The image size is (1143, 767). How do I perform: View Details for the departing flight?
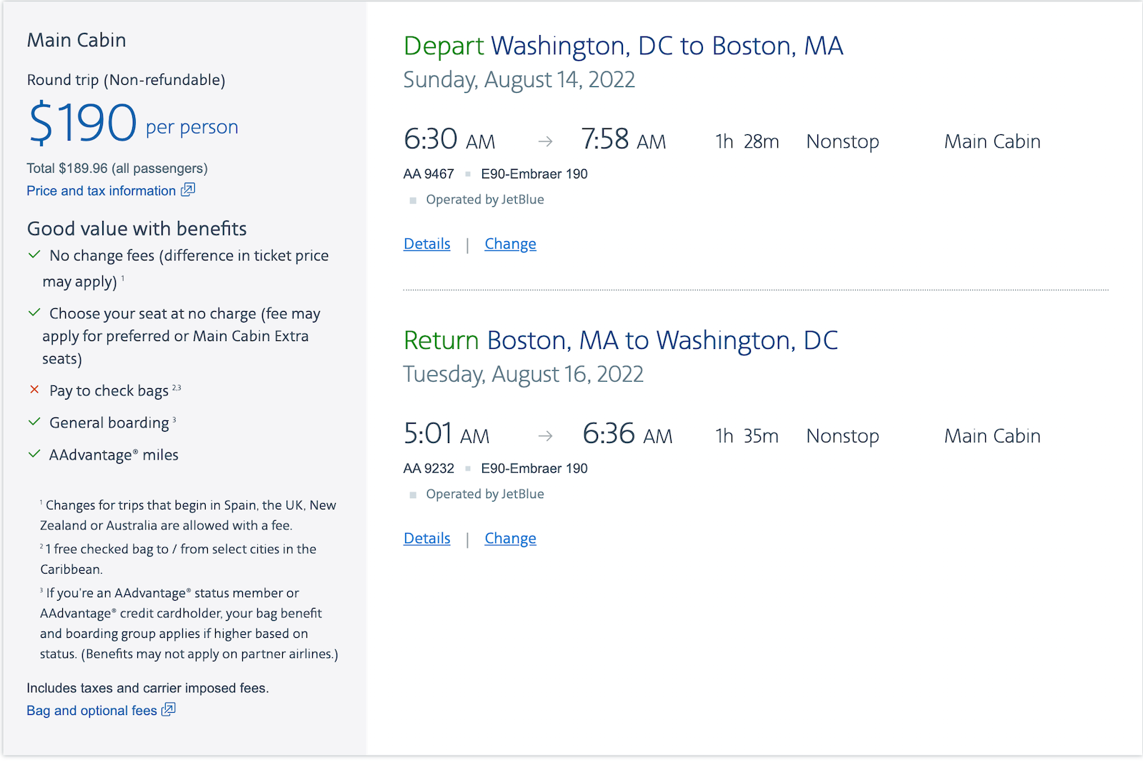coord(426,243)
